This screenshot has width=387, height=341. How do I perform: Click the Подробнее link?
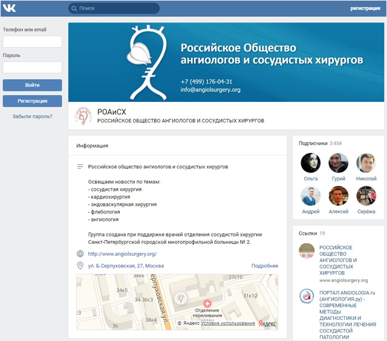pyautogui.click(x=265, y=266)
